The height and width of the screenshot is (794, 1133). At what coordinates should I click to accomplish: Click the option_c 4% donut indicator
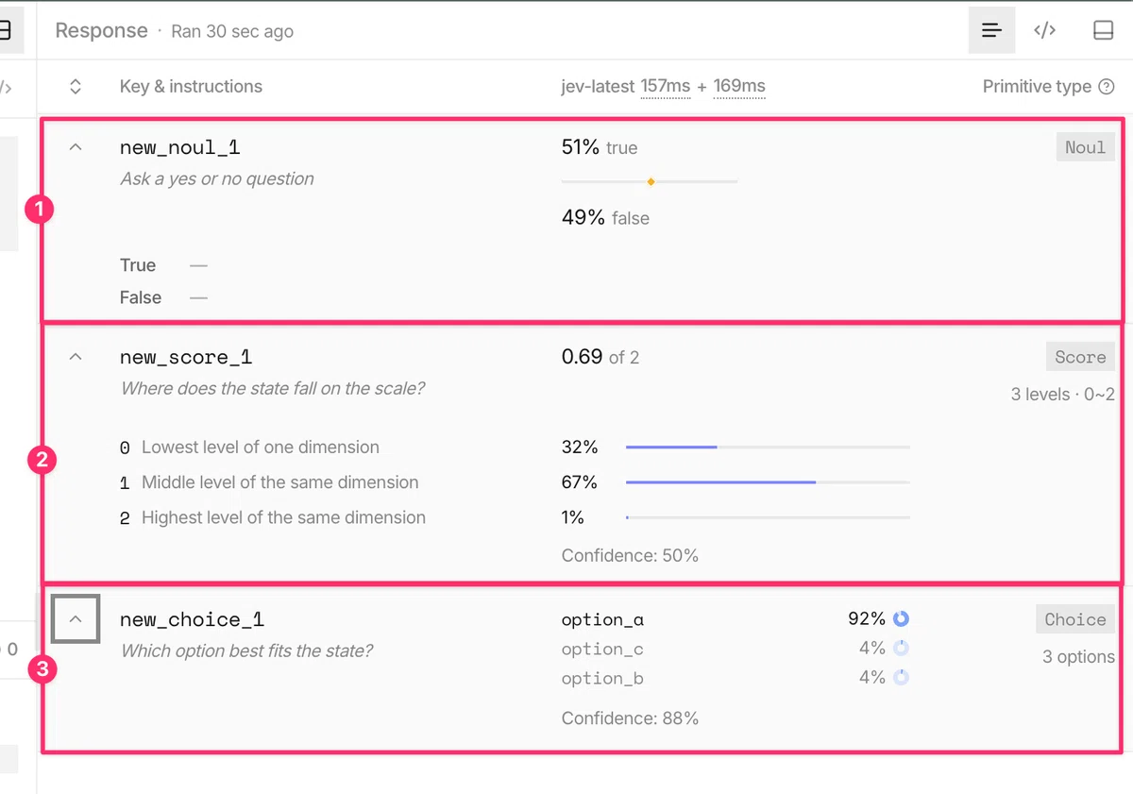[901, 649]
